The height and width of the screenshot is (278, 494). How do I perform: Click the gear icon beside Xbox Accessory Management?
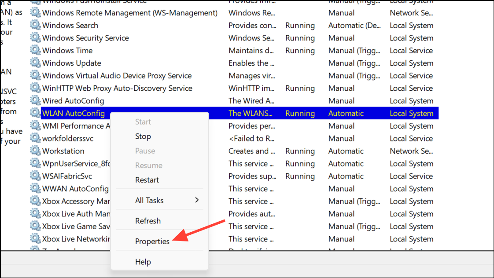35,201
